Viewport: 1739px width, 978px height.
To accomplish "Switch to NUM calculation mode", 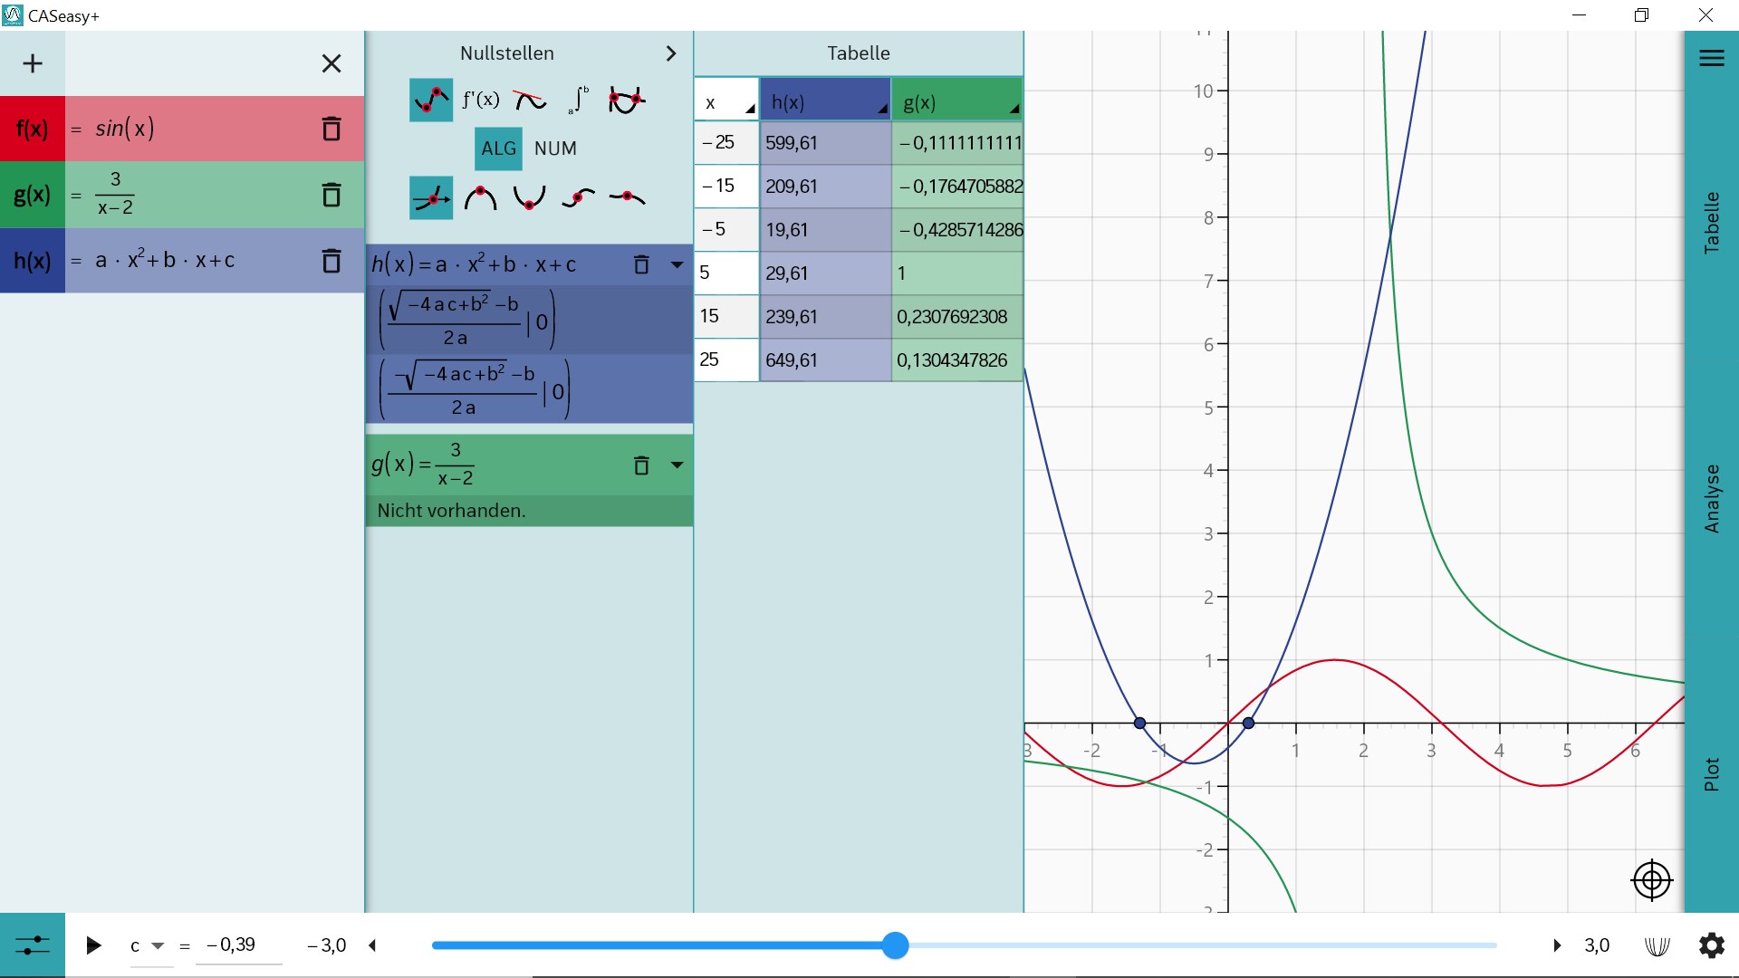I will [x=555, y=149].
